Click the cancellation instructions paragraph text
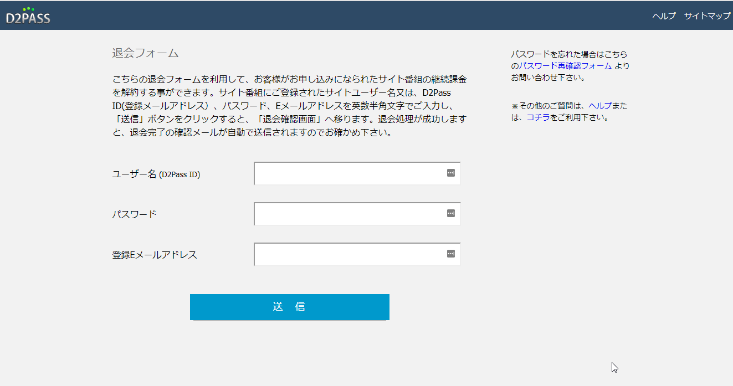Image resolution: width=733 pixels, height=386 pixels. (x=289, y=105)
